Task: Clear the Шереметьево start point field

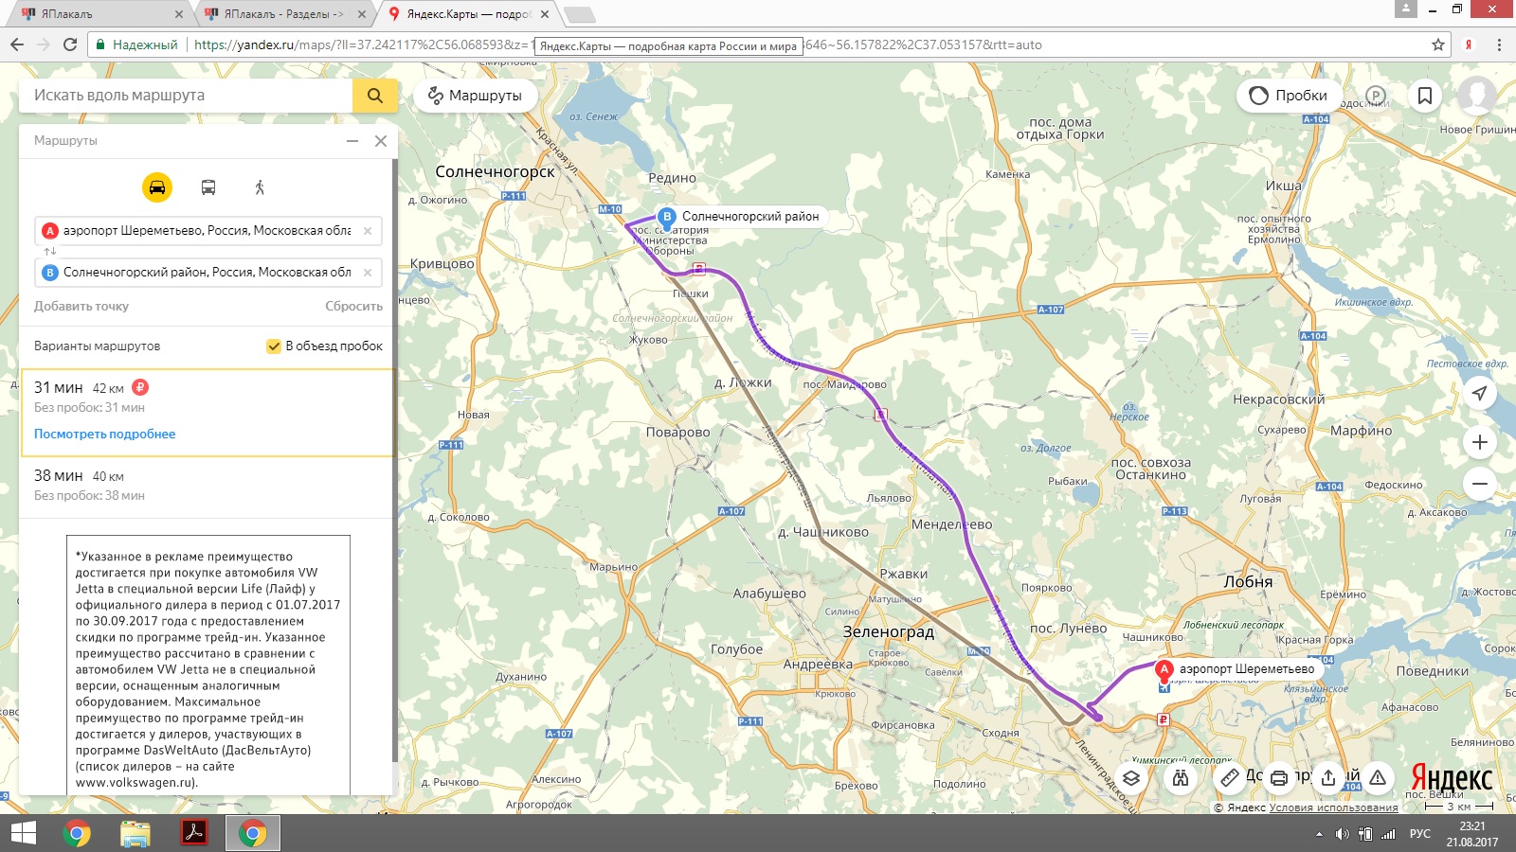Action: pos(368,231)
